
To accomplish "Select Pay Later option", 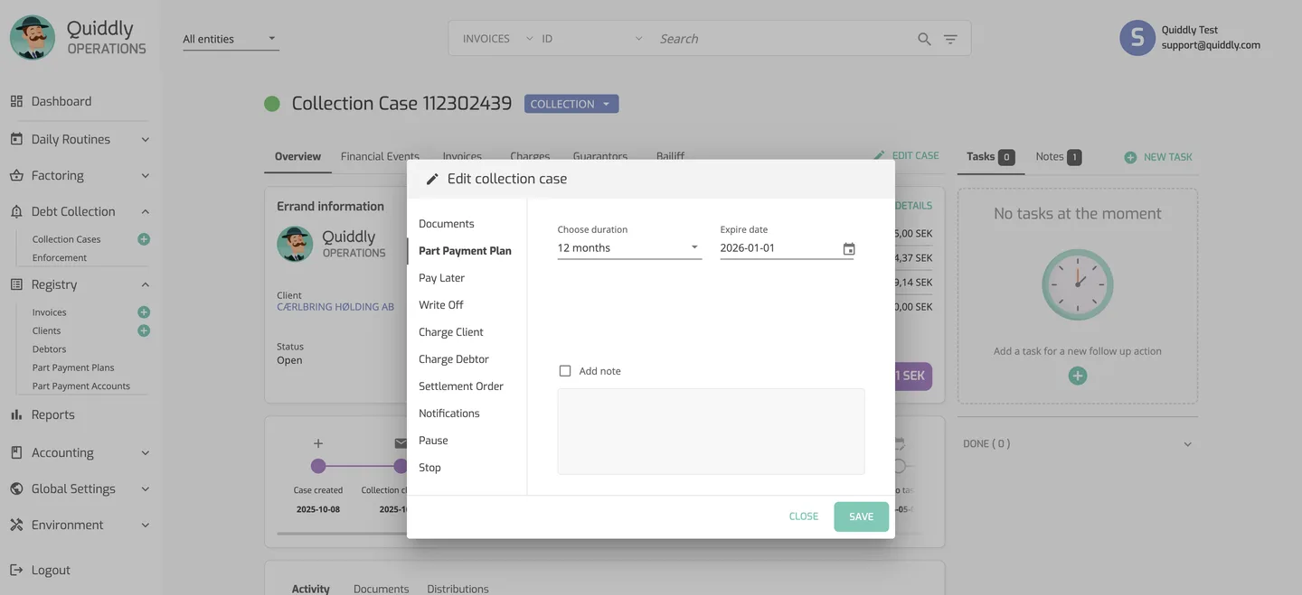I will 441,278.
